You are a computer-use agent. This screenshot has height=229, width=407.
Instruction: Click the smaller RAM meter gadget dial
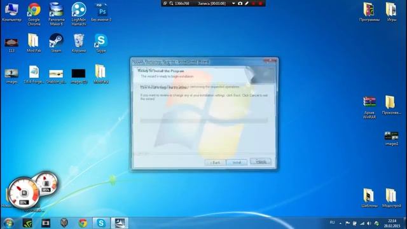46,183
